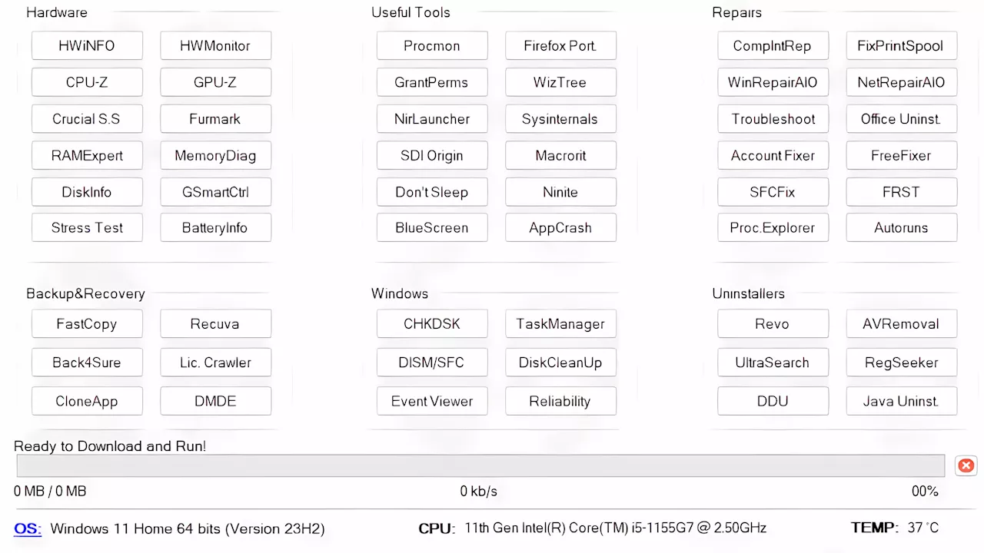Run Troubleshoot
This screenshot has height=553, width=984.
(773, 119)
